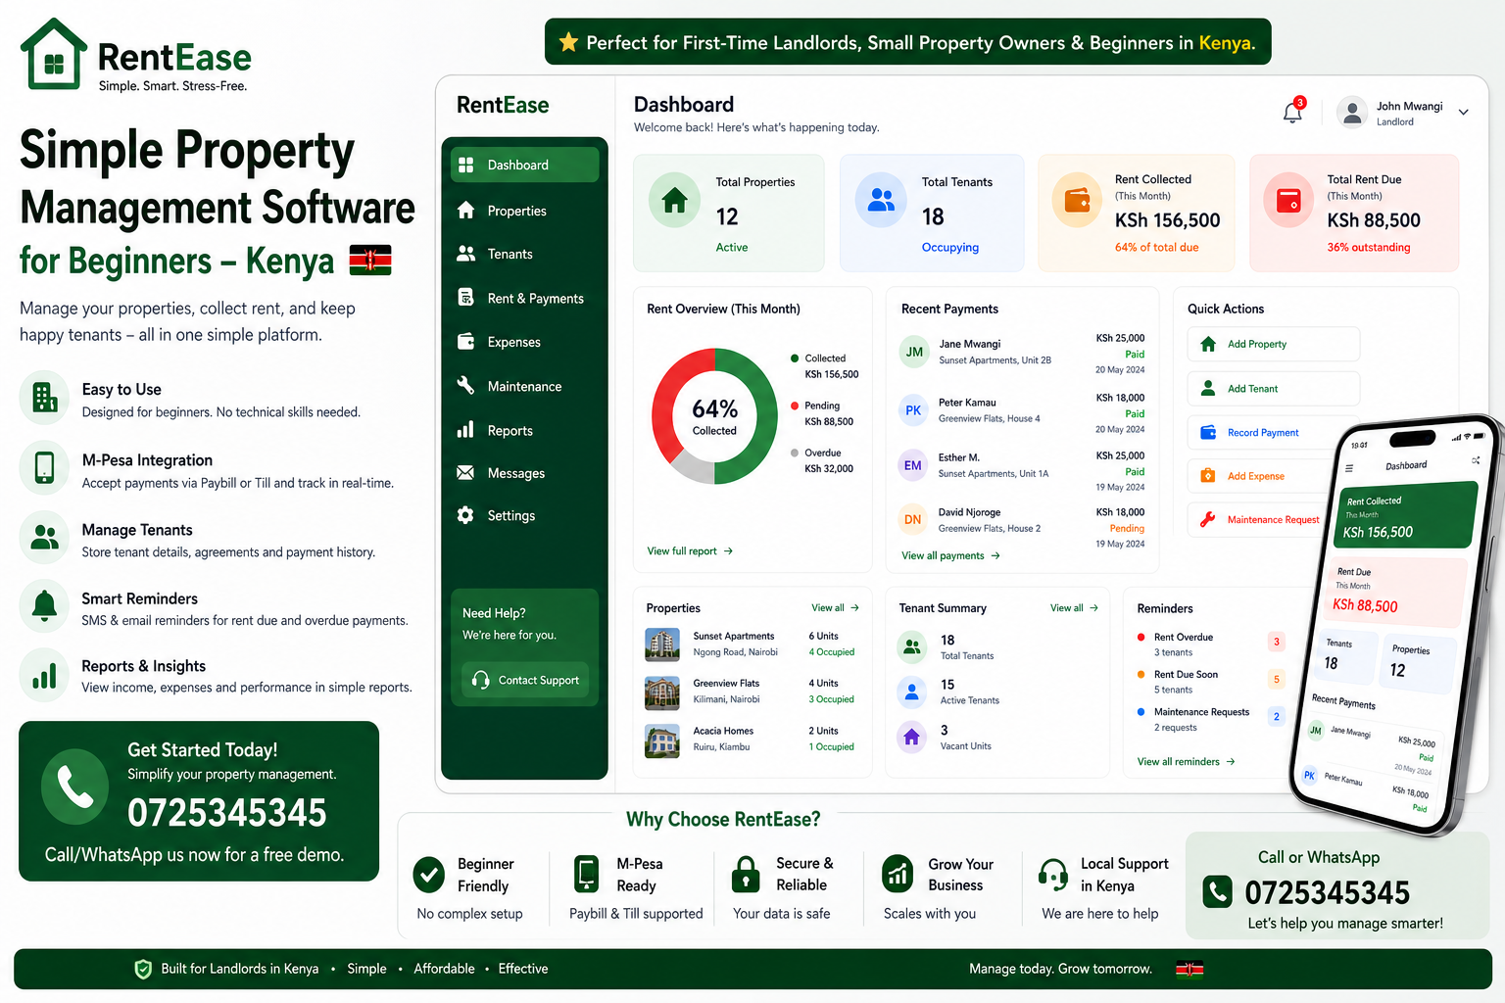The height and width of the screenshot is (1003, 1505).
Task: Click the notification bell icon
Action: (1293, 112)
